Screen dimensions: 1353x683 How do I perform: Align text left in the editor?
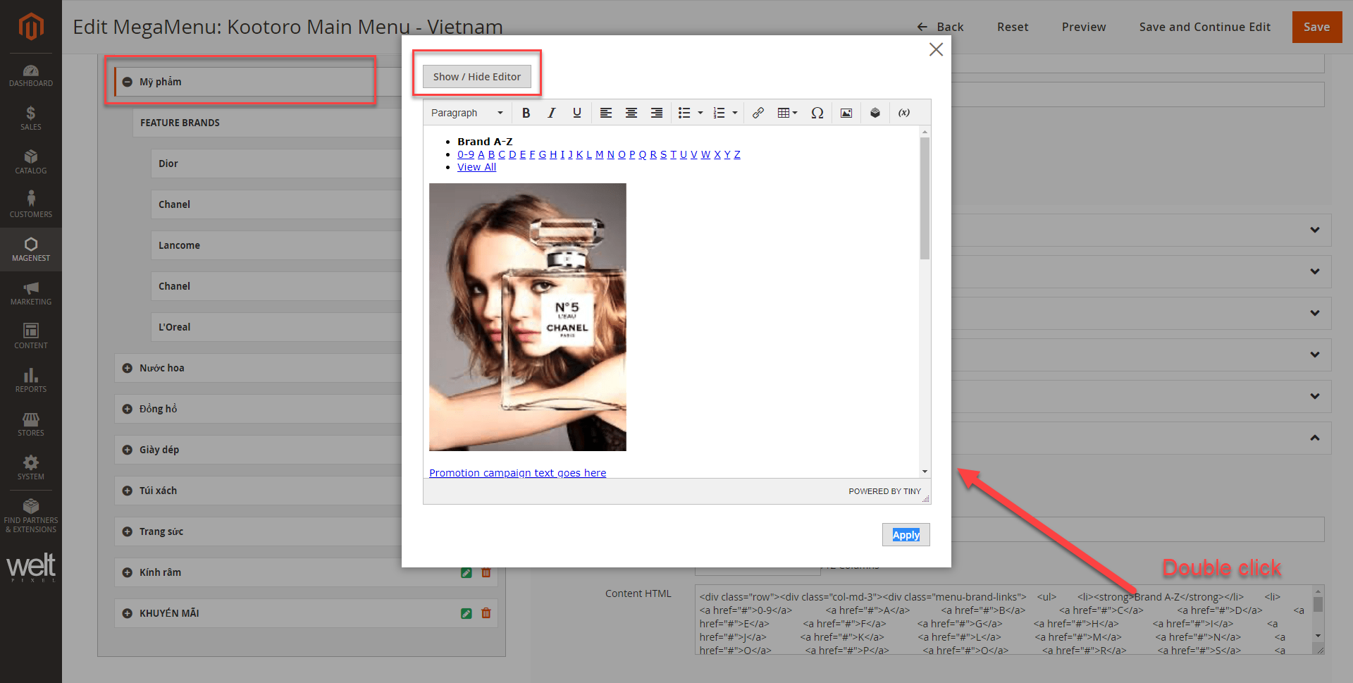pyautogui.click(x=606, y=113)
